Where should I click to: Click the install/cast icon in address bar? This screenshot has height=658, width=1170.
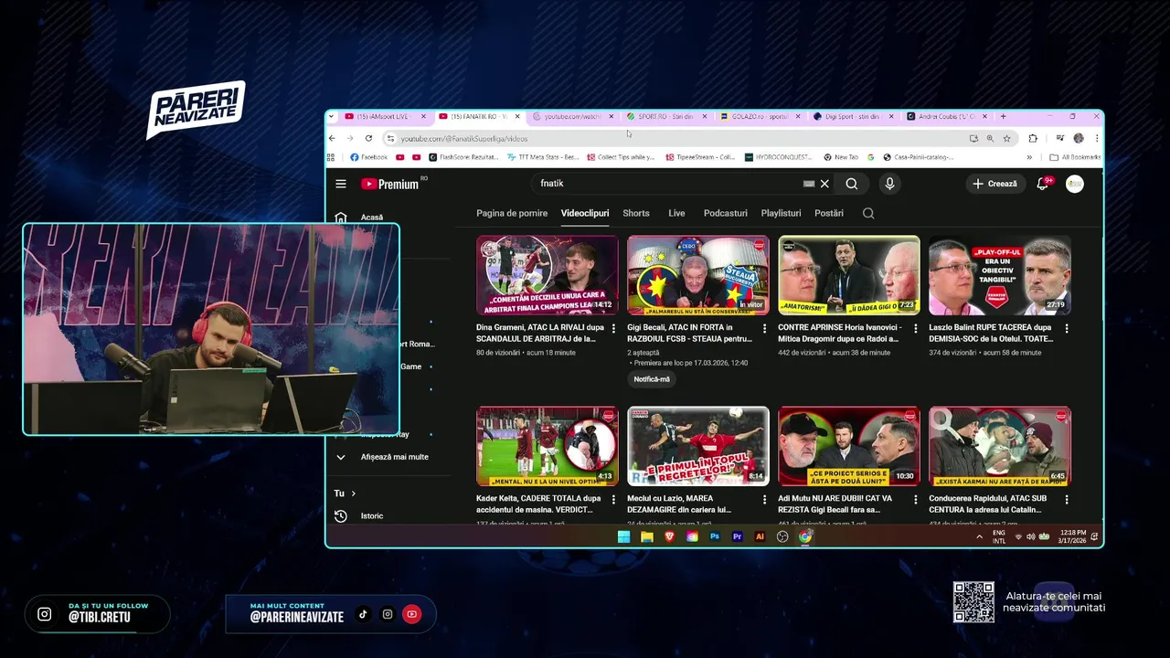tap(973, 139)
